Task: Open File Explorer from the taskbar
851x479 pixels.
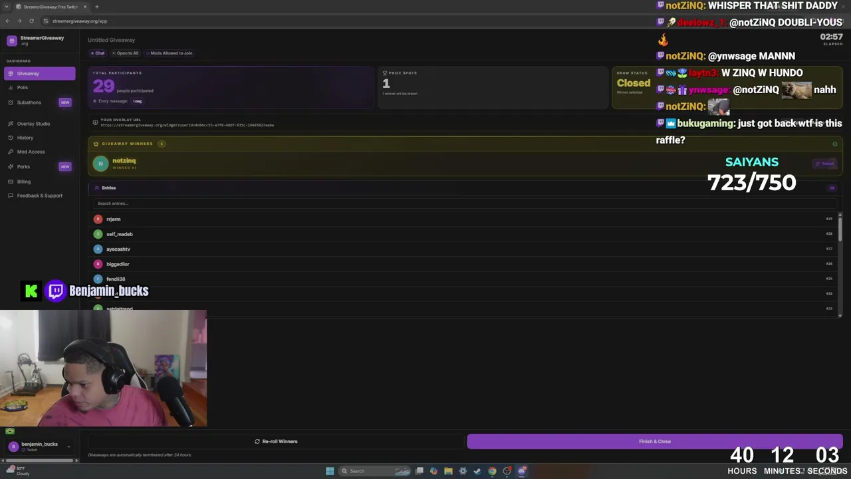Action: pyautogui.click(x=448, y=471)
